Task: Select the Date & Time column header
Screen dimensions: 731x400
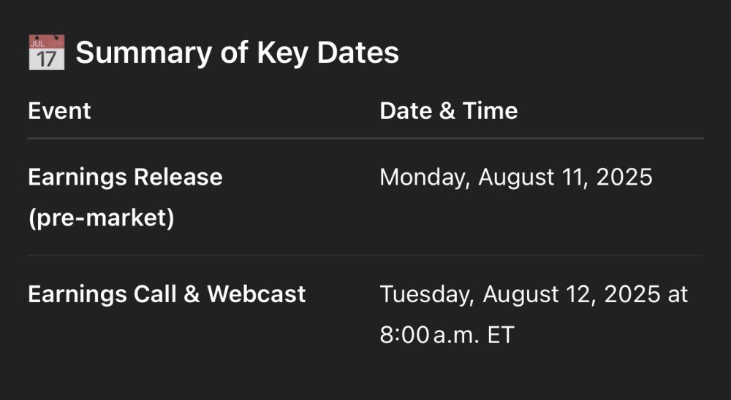Action: point(448,110)
